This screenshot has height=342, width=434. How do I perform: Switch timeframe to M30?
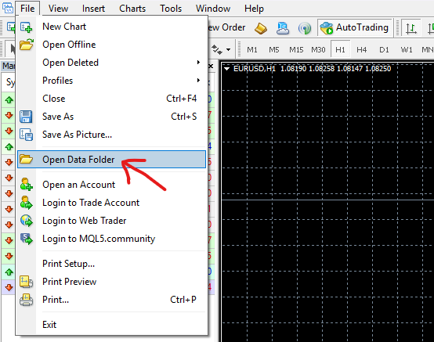point(318,50)
